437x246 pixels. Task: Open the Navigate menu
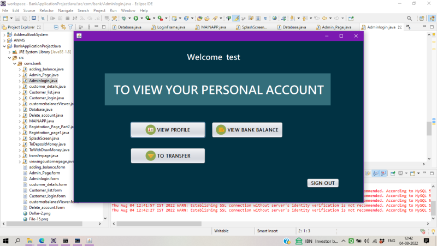[66, 10]
